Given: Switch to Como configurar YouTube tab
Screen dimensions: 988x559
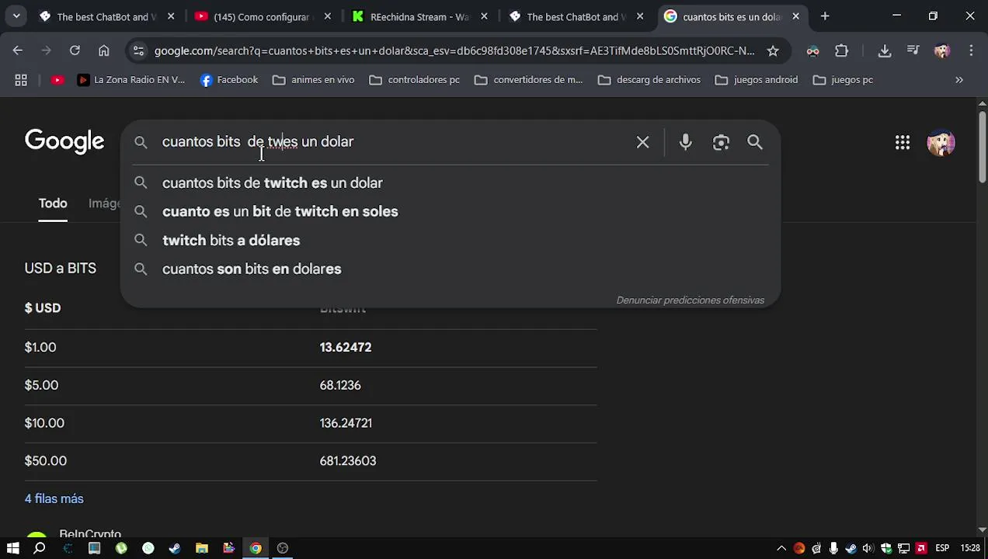Looking at the screenshot, I should pos(261,16).
